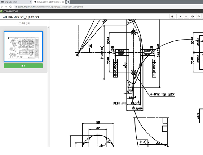The image size is (203, 155).
Task: Click the magnifier zoom icon
Action: (186, 17)
